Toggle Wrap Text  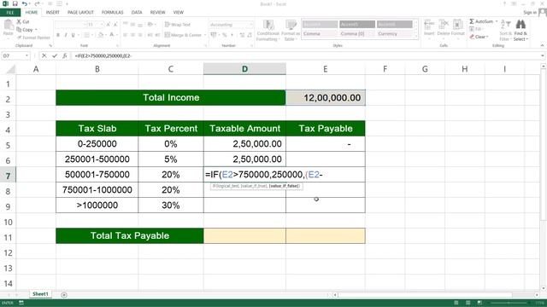pos(178,25)
